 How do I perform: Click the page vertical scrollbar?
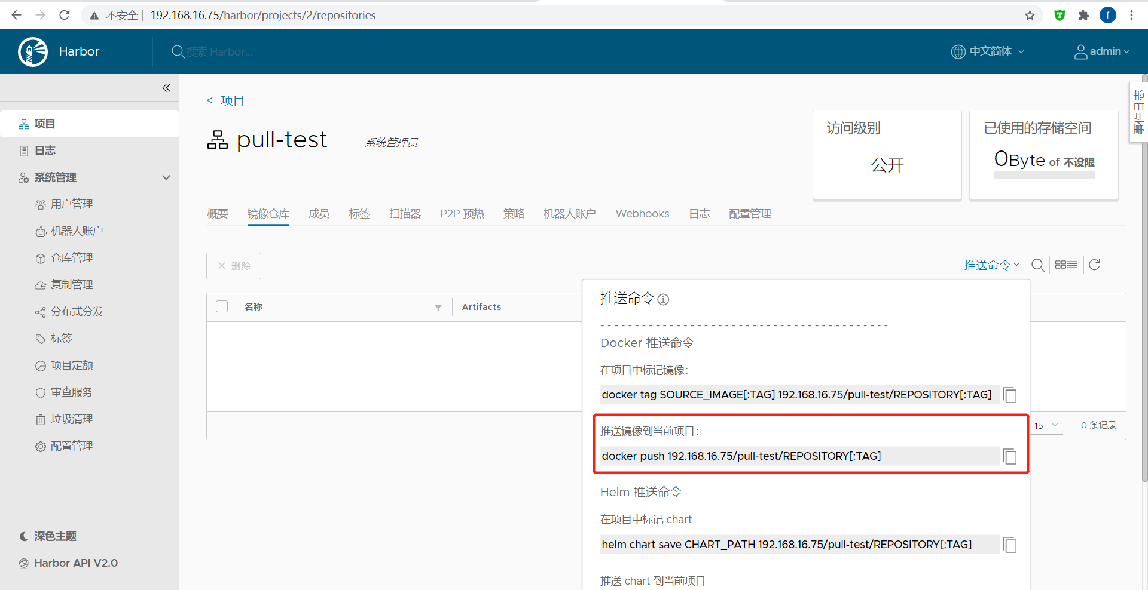coord(1144,279)
